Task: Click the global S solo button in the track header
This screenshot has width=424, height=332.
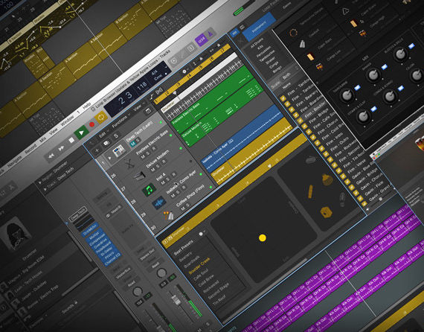Action: [x=116, y=135]
